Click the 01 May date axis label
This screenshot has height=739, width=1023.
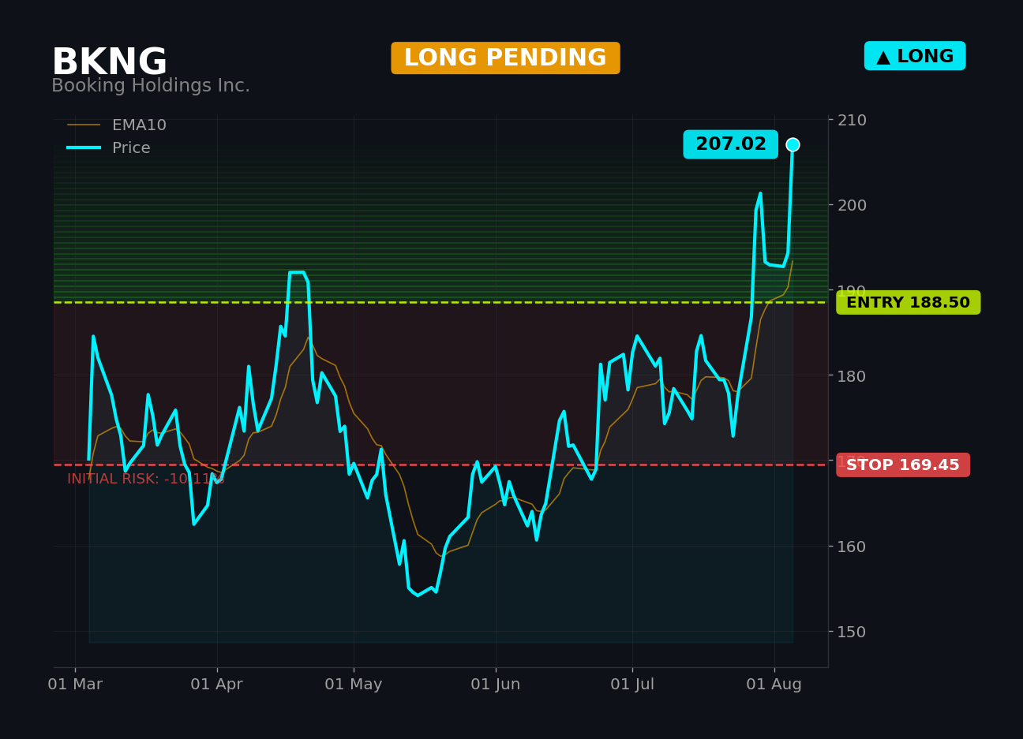[x=354, y=685]
